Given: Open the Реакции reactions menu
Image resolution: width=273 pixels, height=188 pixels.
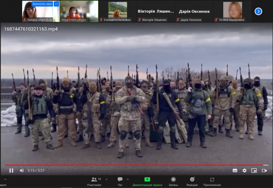Looking at the screenshot, I should point(192,182).
